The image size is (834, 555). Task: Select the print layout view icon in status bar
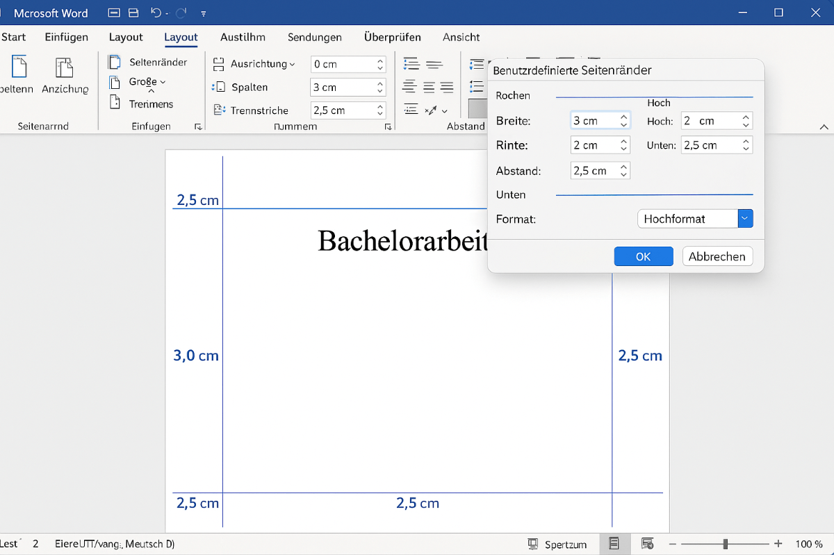coord(614,544)
